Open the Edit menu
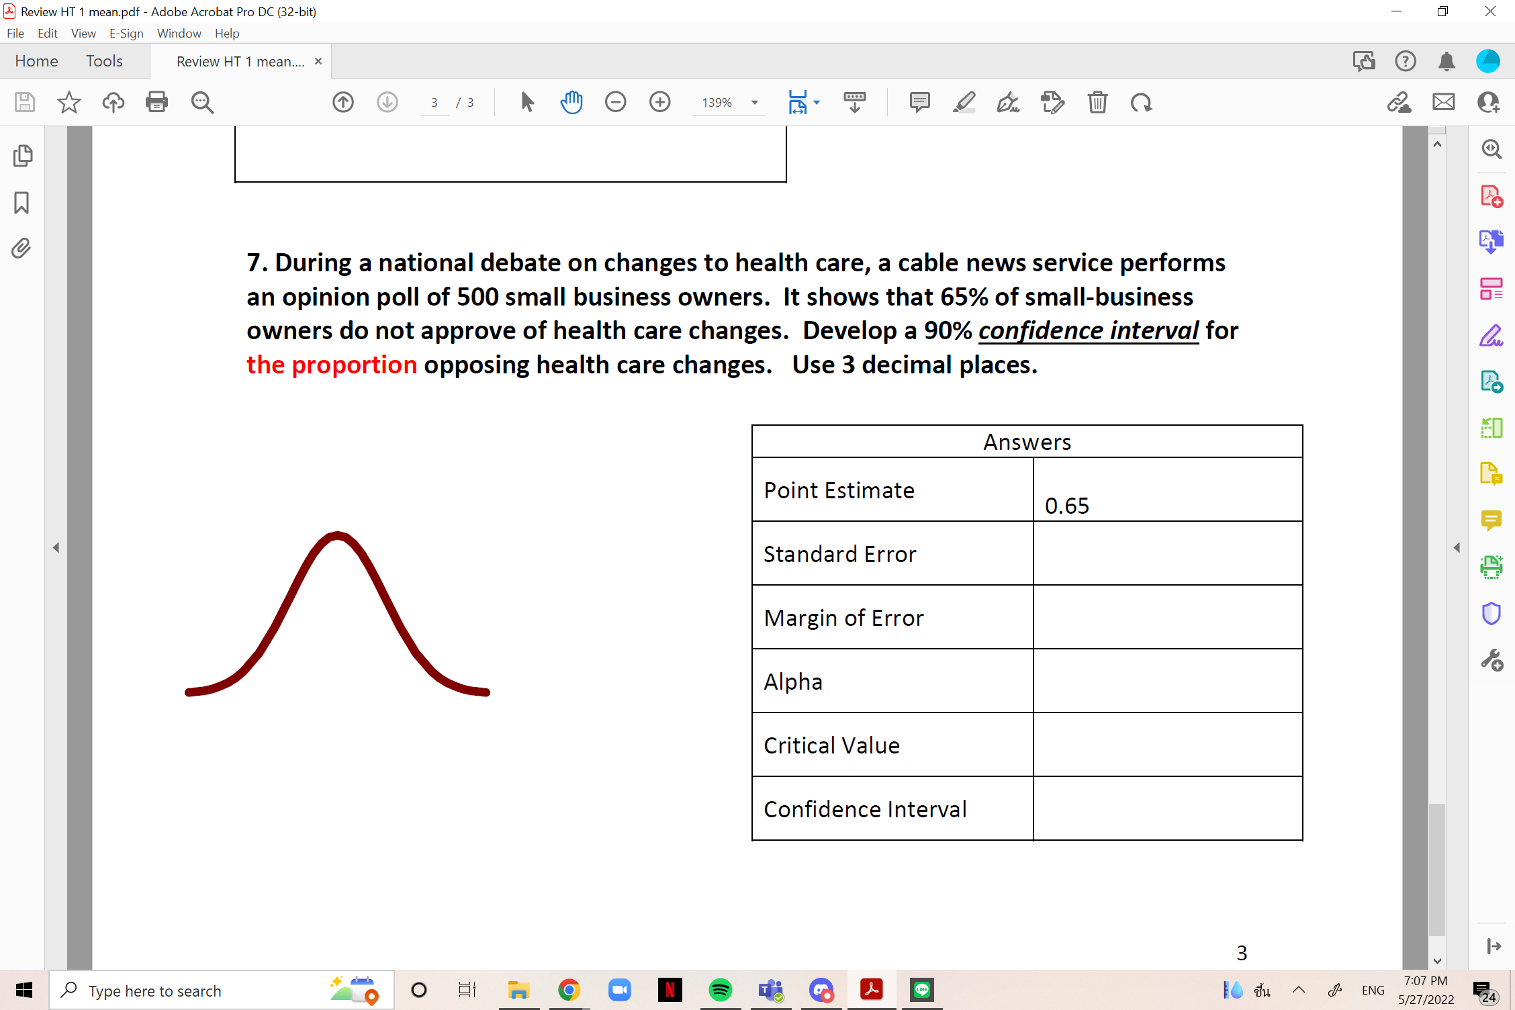Screen dimensions: 1515x1010 46,33
